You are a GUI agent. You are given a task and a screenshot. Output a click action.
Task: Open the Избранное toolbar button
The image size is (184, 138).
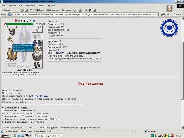point(52,10)
